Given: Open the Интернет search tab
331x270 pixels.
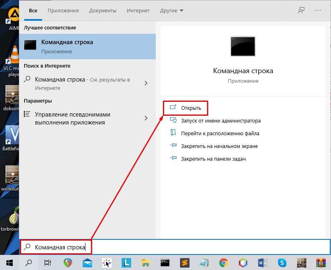Looking at the screenshot, I should [x=138, y=11].
